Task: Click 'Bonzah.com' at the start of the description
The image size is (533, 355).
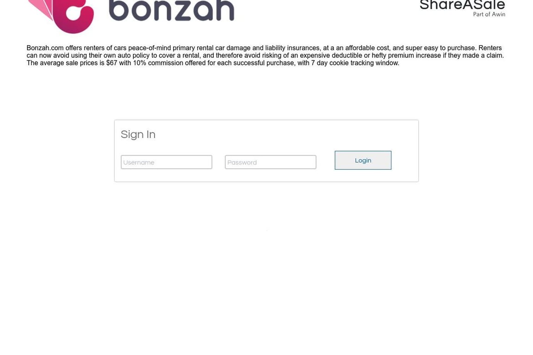Action: (x=45, y=48)
